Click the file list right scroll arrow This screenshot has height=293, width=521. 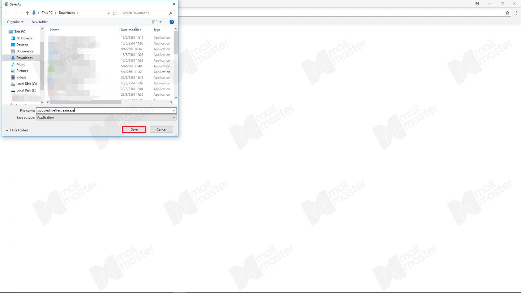[x=171, y=102]
